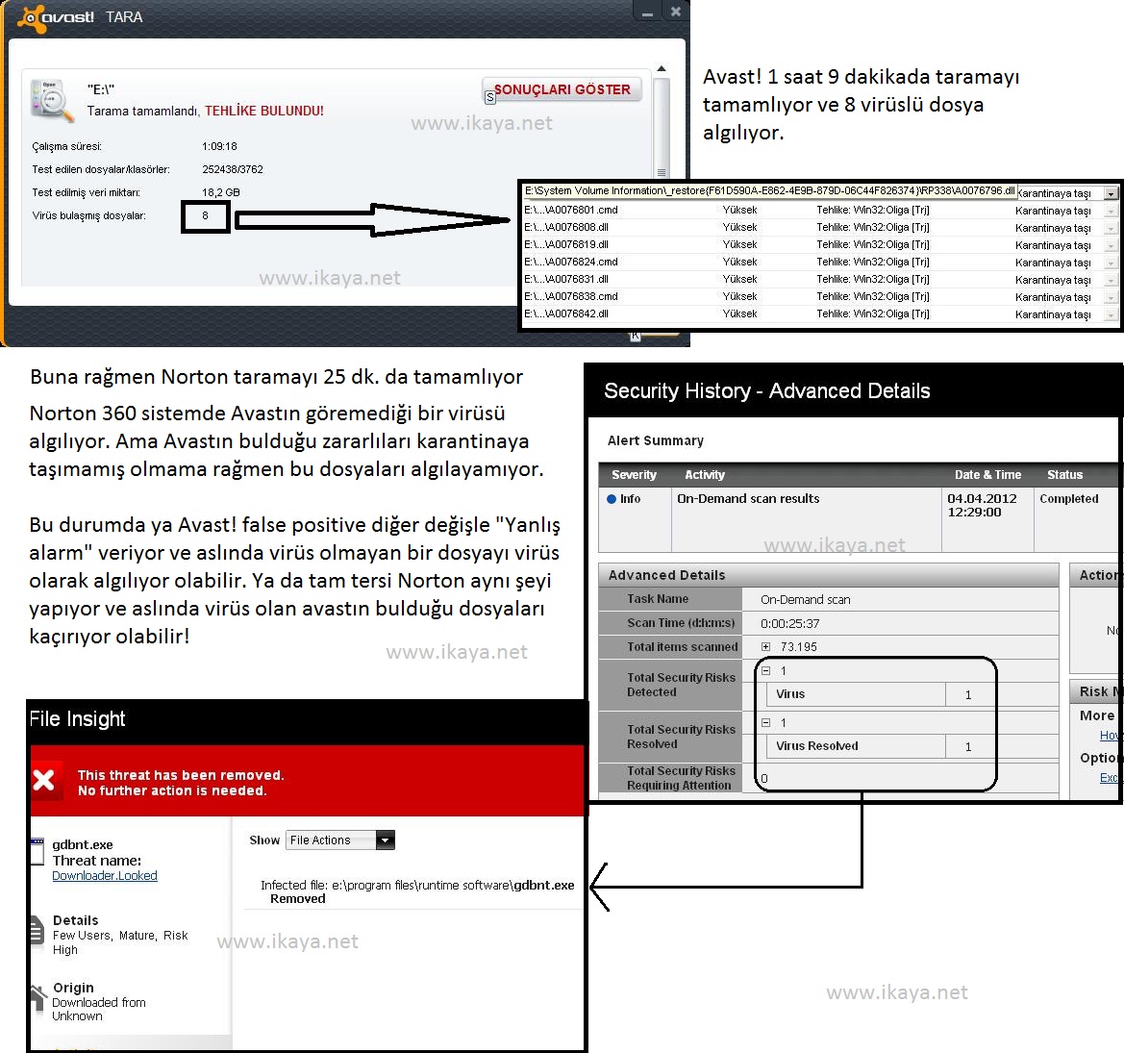Click the Severity column header
The image size is (1124, 1053).
[634, 474]
